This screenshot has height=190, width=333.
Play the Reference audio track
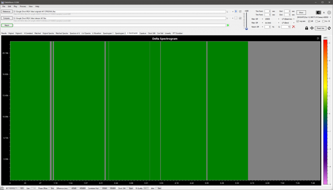pos(236,11)
